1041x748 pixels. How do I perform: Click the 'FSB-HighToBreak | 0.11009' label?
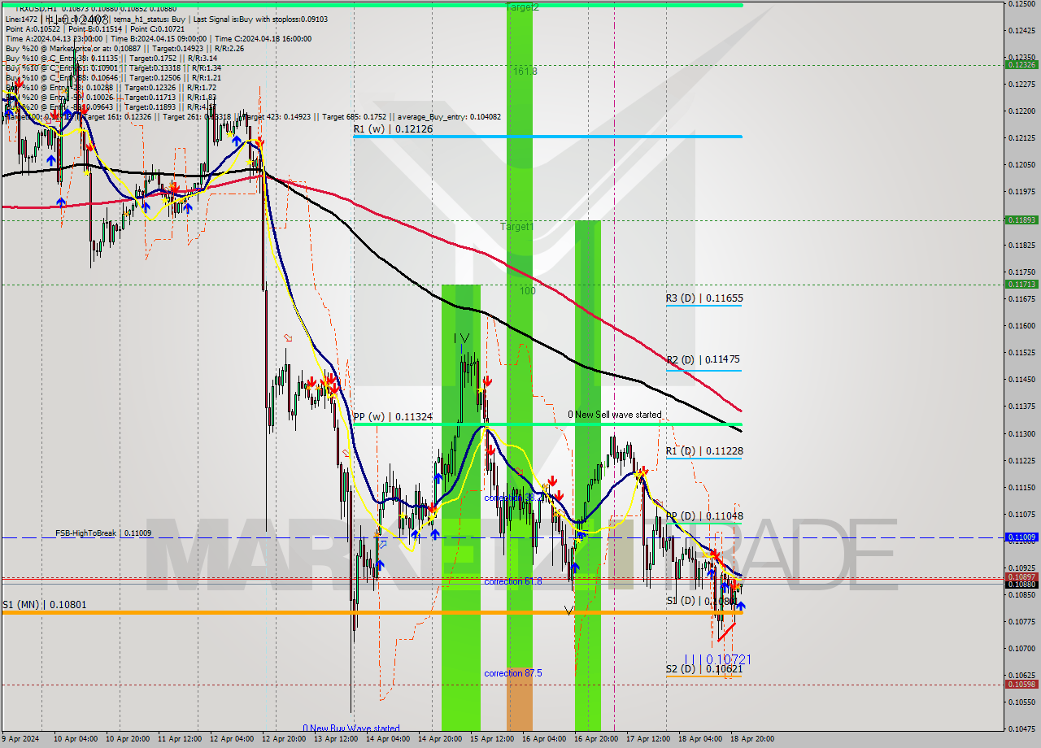[x=103, y=533]
